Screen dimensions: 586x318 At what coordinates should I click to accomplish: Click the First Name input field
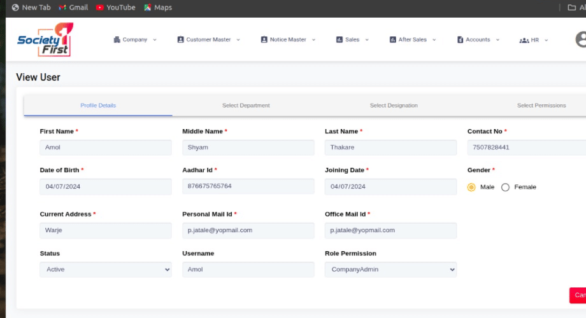click(x=105, y=148)
